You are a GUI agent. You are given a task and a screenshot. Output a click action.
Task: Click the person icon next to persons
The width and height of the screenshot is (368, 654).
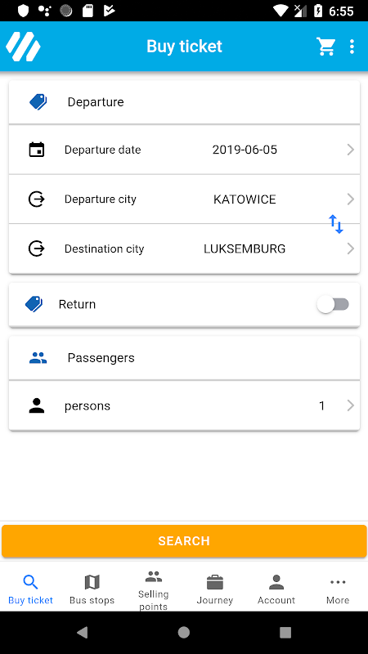[x=37, y=405]
